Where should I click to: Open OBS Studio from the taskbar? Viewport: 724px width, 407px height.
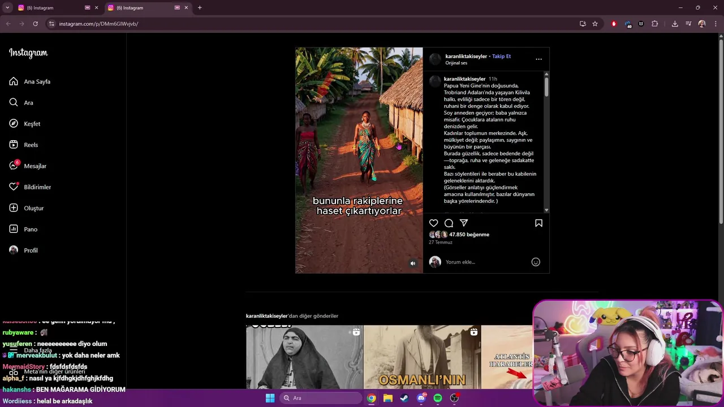pos(454,398)
